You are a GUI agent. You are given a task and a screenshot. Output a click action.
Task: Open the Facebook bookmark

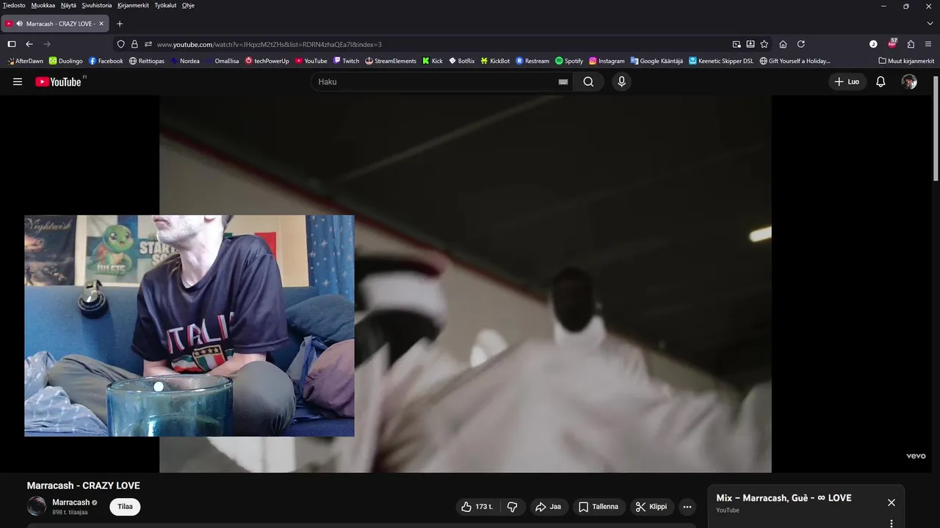(x=106, y=61)
